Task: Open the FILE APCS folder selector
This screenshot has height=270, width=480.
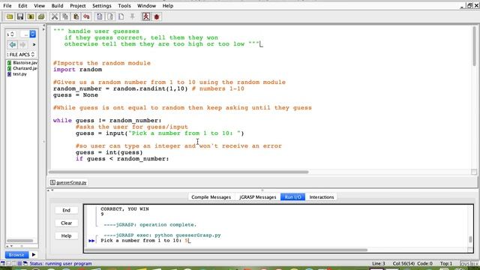Action: [20, 55]
